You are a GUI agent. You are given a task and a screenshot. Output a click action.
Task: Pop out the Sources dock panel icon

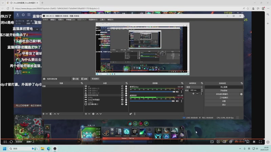[x=126, y=83]
